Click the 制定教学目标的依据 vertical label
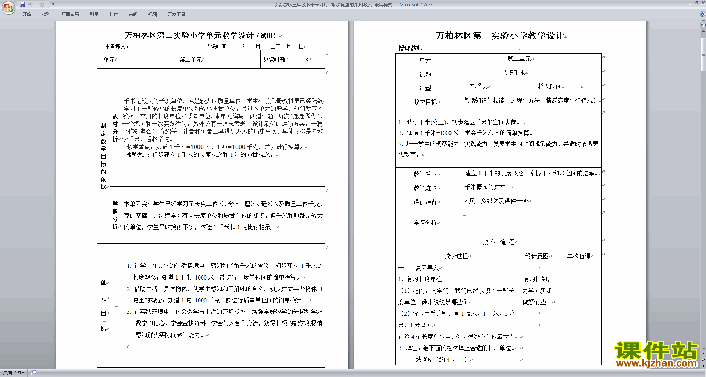The image size is (706, 377). tap(103, 156)
